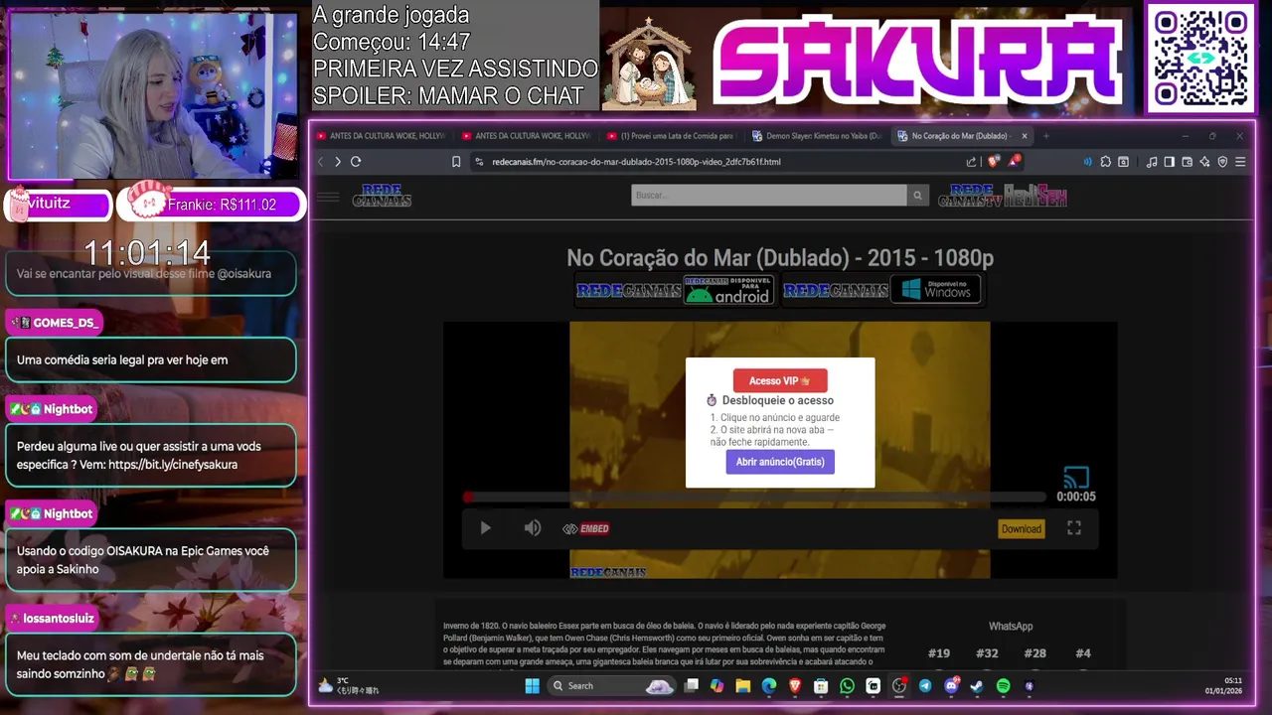Click taskbar Search box

[x=611, y=686]
